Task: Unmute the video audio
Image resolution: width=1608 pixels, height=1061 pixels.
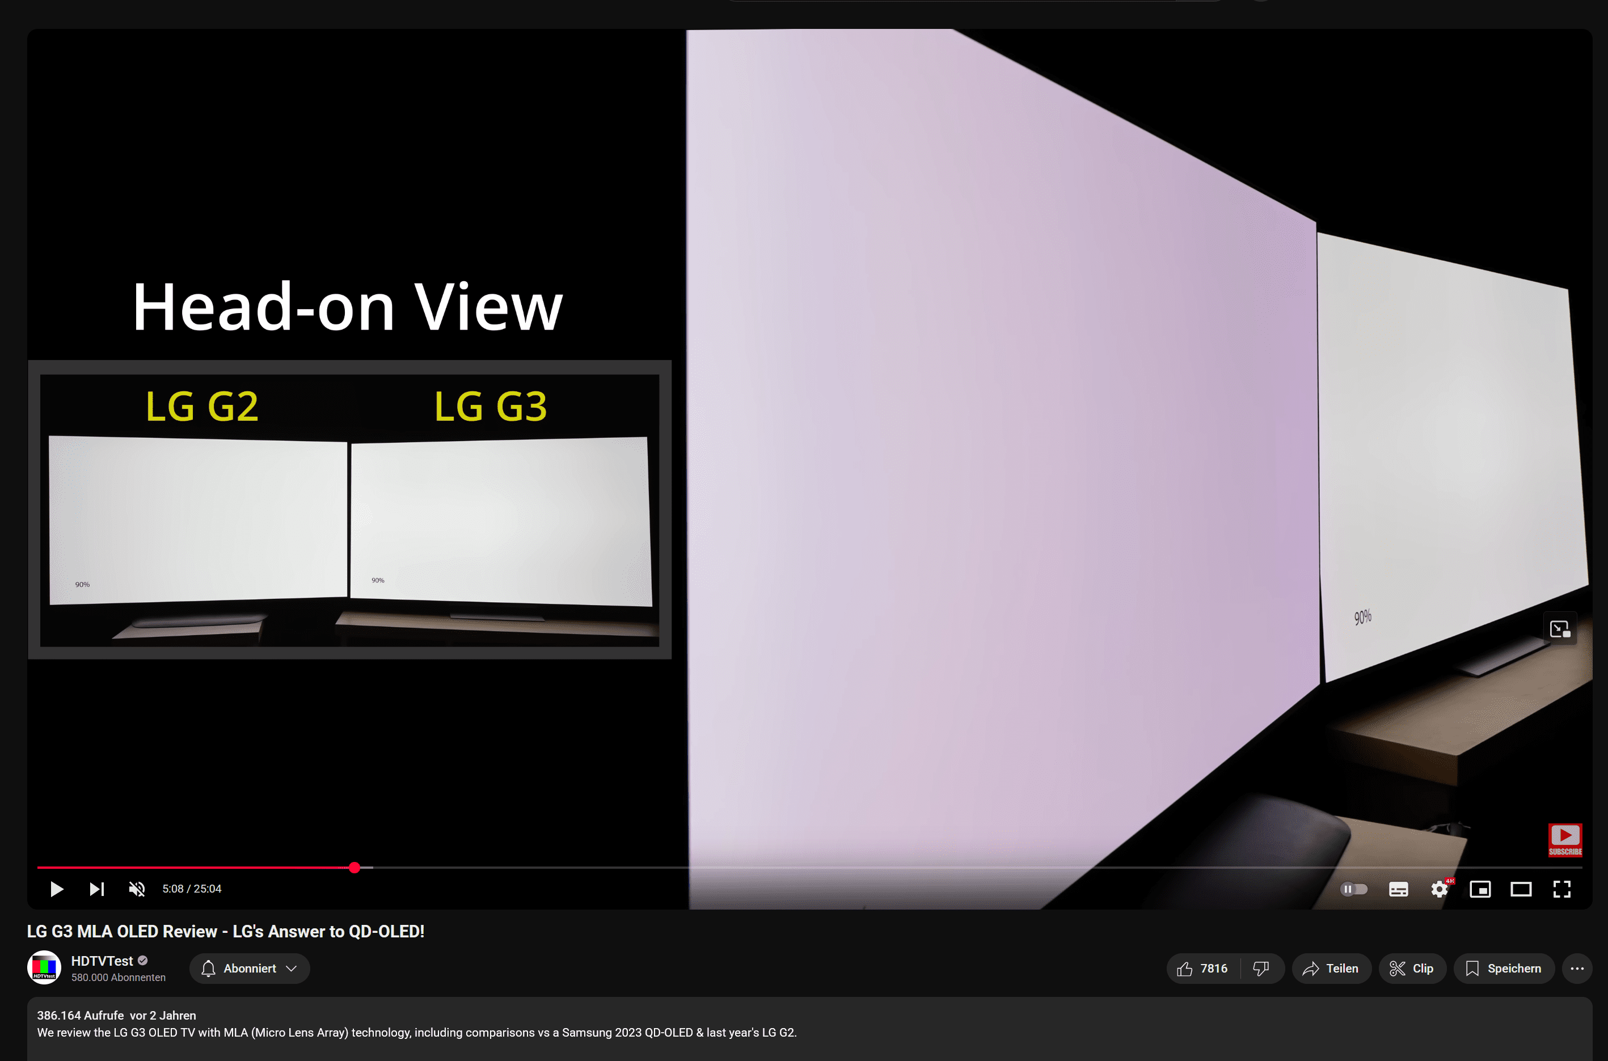Action: [x=137, y=889]
